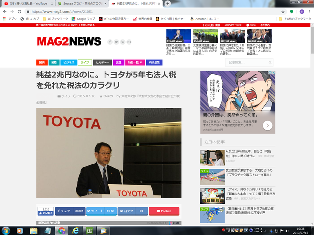314x235 pixels.
Task: Close the ad via its X icon
Action: tap(273, 73)
